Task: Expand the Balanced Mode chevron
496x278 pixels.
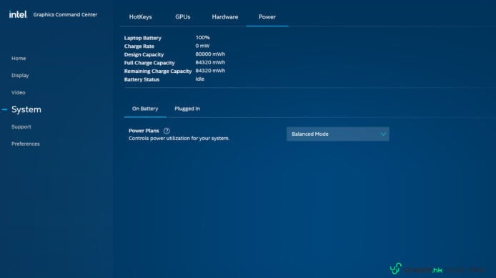Action: click(383, 134)
